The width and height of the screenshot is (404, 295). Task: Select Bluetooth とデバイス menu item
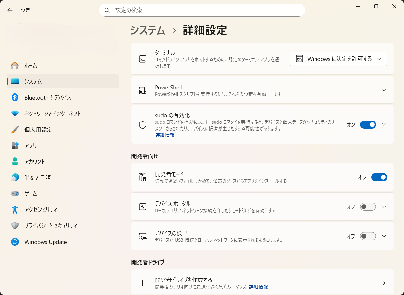tap(63, 97)
